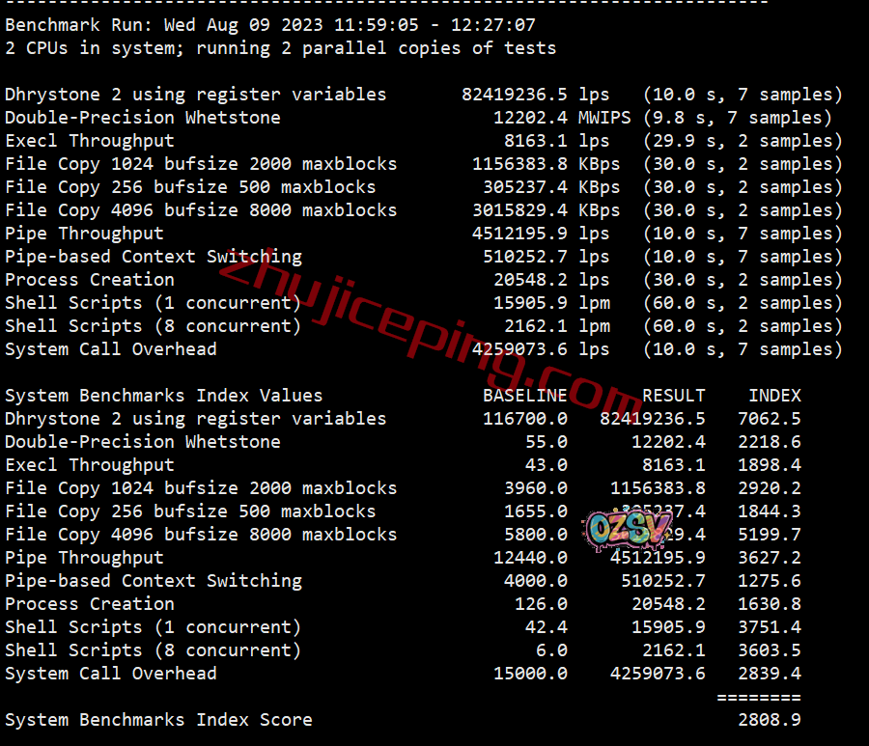
Task: Click the System Call Overhead index 2839.4
Action: (x=770, y=674)
